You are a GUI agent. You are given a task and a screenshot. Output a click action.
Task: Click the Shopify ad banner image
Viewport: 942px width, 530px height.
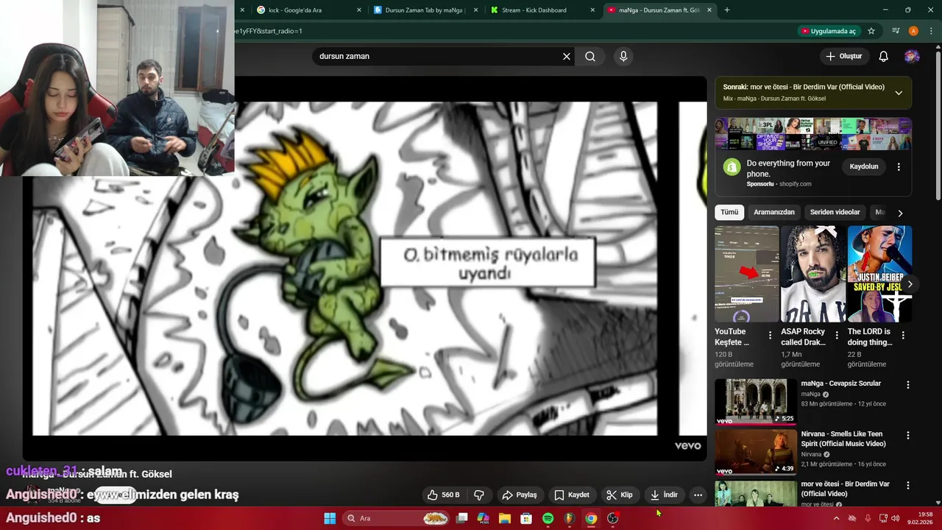(x=813, y=134)
